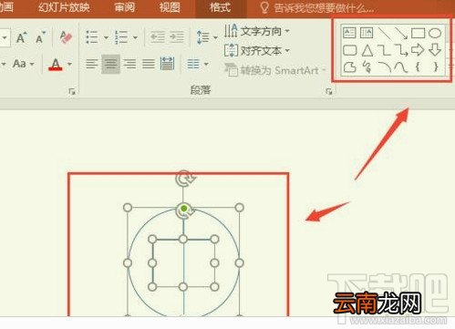Choose the scribble shape tool

coord(367,67)
